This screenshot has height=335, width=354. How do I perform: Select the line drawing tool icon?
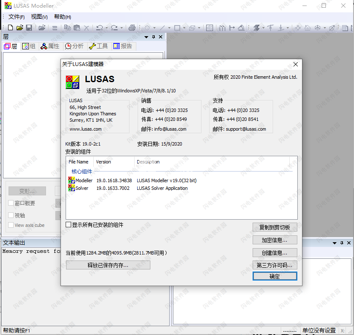click(x=162, y=28)
